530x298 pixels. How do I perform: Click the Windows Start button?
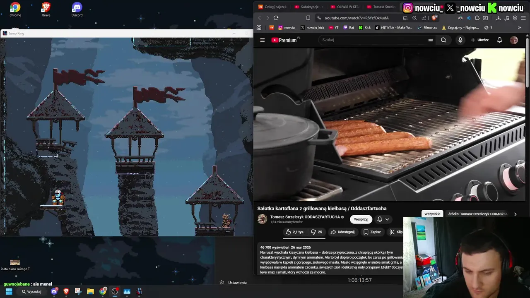coord(9,291)
